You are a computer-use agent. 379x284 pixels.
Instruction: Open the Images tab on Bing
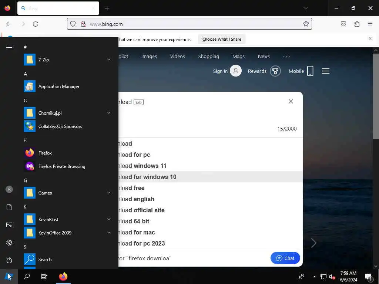pyautogui.click(x=149, y=56)
